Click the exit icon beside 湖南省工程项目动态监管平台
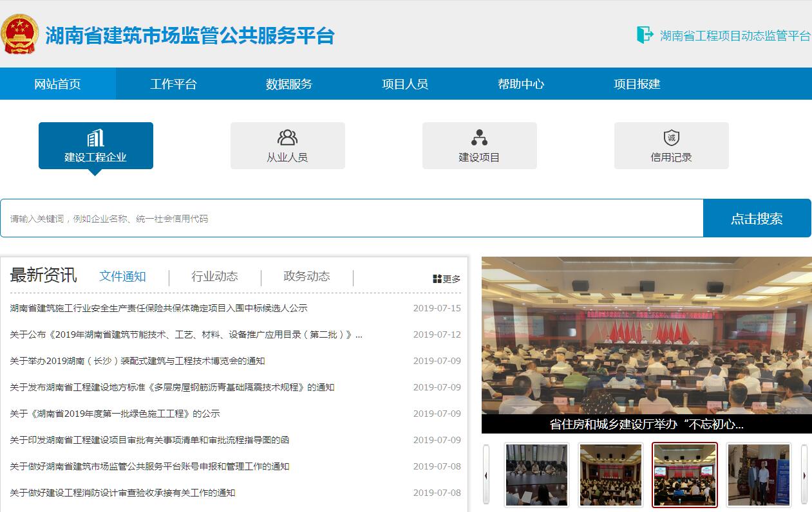Image resolution: width=812 pixels, height=512 pixels. point(644,35)
